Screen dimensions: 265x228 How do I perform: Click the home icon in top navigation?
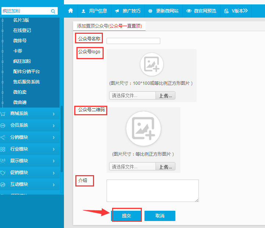[x=71, y=11]
